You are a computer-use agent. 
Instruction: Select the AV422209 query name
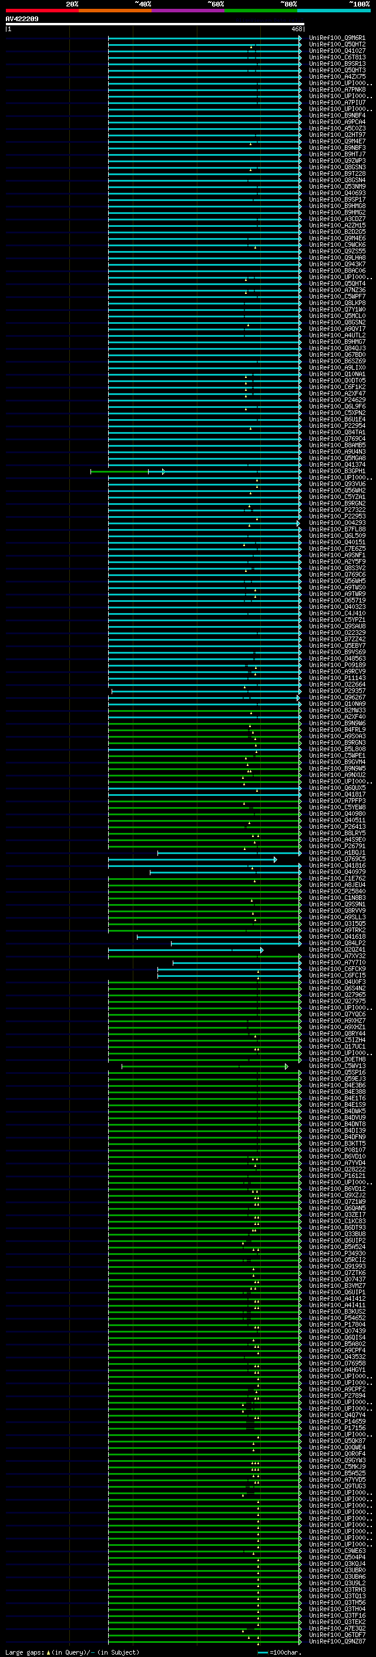(x=22, y=19)
